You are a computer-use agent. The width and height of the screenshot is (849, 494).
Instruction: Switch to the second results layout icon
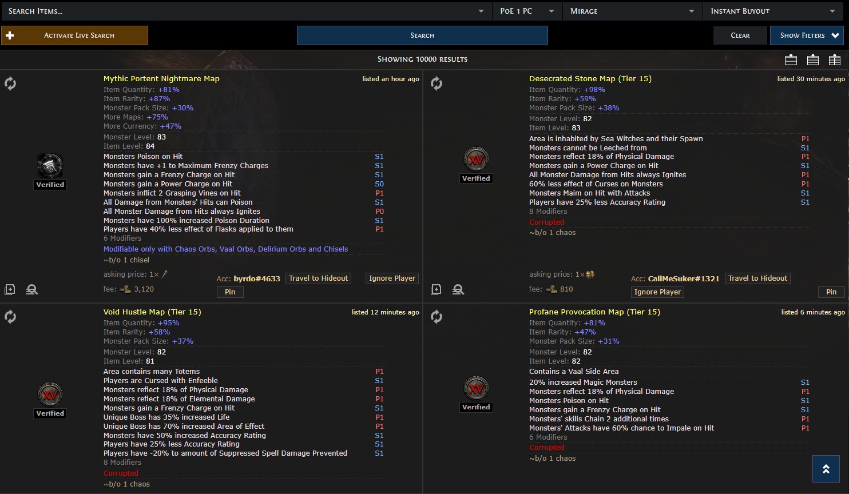(x=812, y=59)
